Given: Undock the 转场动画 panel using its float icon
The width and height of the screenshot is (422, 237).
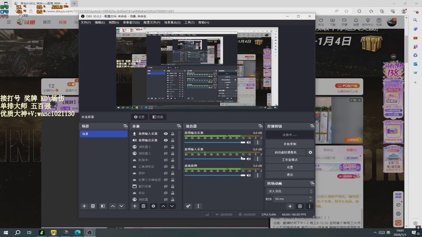Looking at the screenshot, I should click(x=312, y=183).
